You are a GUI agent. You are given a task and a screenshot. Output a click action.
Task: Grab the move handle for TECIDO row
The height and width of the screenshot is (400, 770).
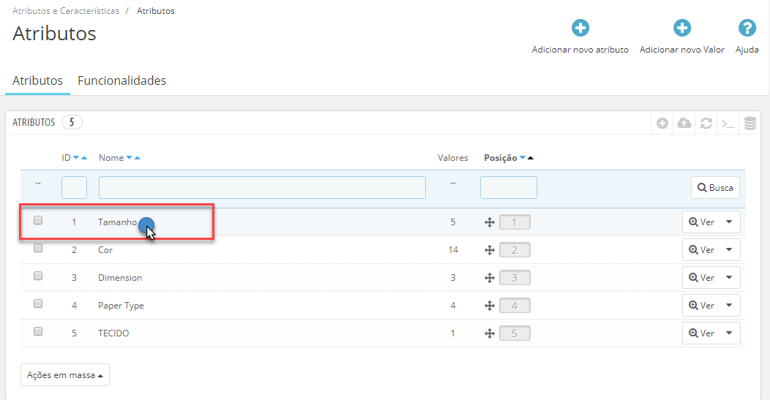(x=490, y=333)
